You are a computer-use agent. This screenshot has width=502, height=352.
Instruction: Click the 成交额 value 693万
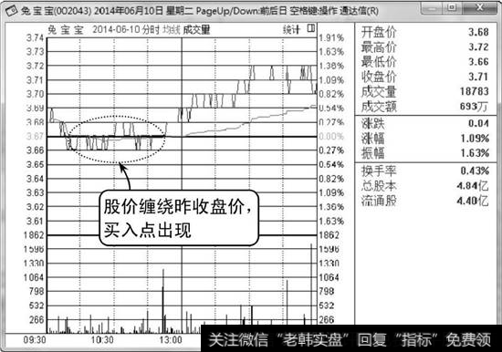[x=474, y=107]
